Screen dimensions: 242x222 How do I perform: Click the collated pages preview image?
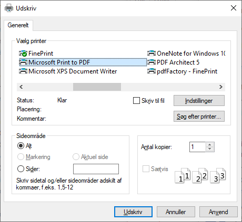click(200, 175)
